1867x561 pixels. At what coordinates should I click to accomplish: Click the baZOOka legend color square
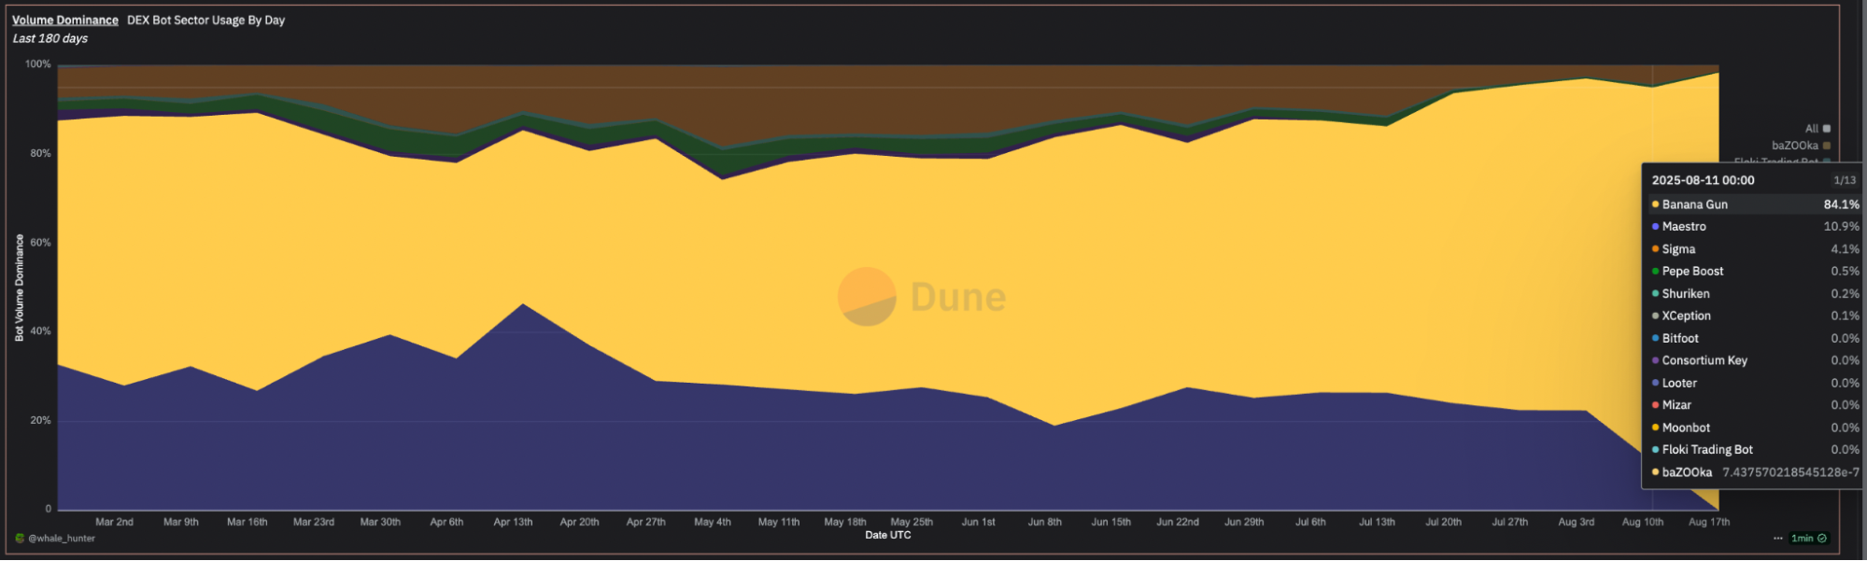coord(1827,146)
